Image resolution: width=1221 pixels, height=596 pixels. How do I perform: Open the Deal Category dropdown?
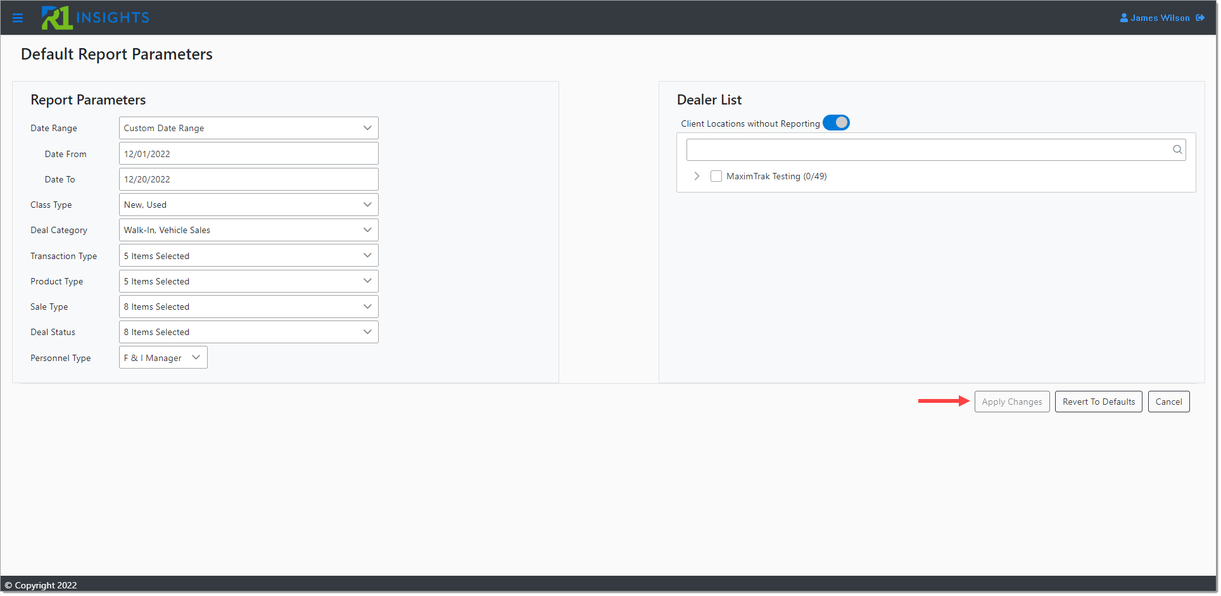pos(249,230)
